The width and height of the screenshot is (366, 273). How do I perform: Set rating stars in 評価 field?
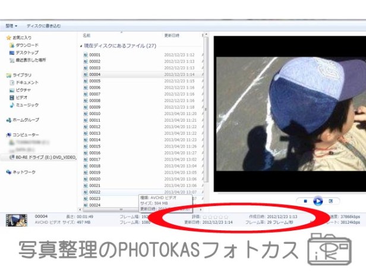[216, 217]
